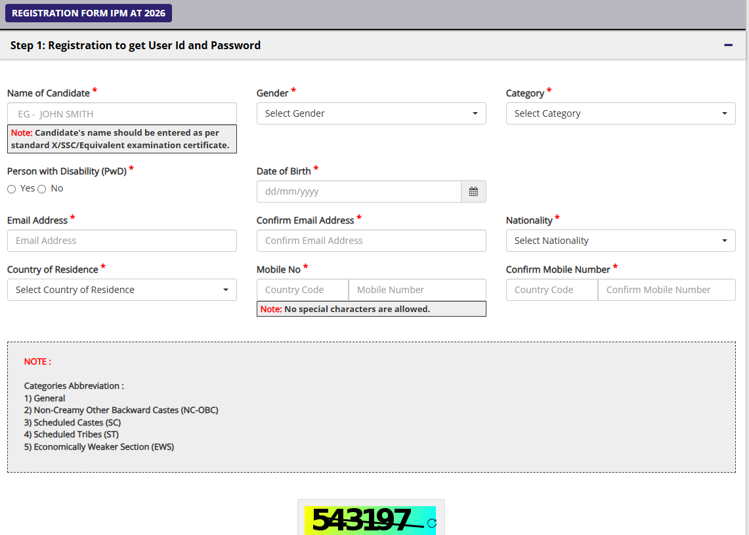Click the Registration Form IPM AT 2026 tab
Viewport: 749px width, 535px height.
point(89,13)
